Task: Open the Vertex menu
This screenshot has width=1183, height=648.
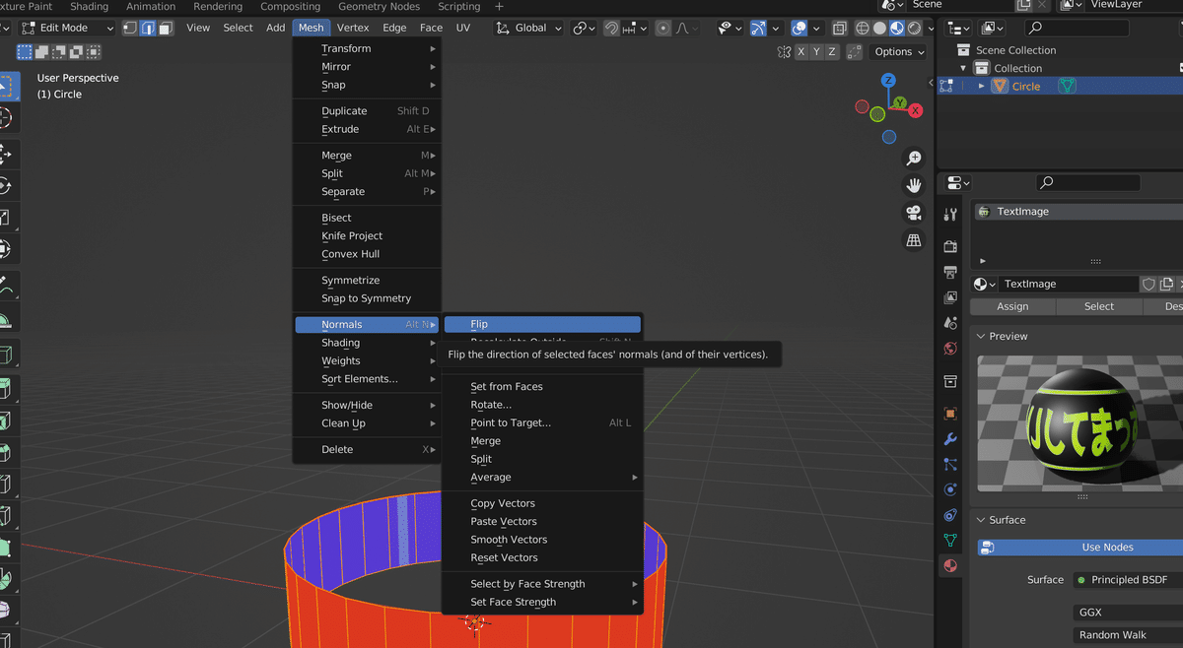Action: click(x=353, y=28)
